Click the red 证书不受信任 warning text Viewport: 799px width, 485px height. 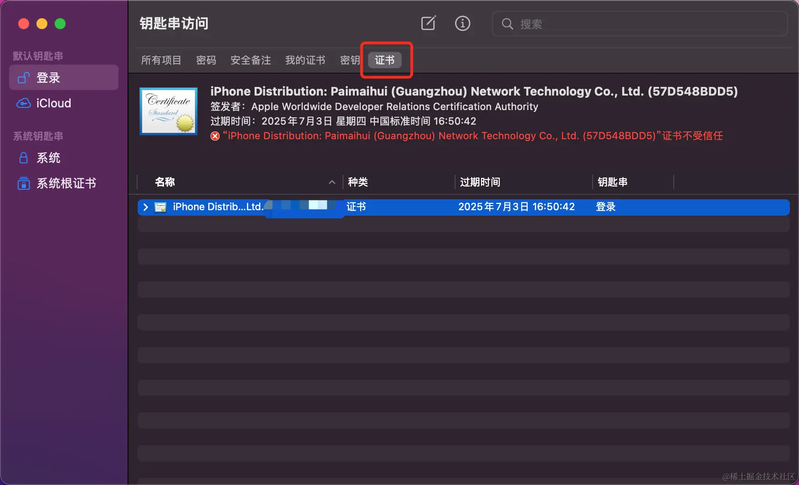click(473, 136)
